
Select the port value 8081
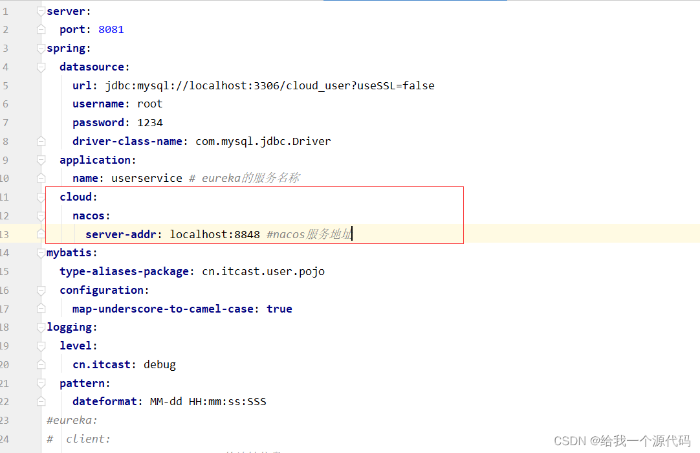pos(111,29)
